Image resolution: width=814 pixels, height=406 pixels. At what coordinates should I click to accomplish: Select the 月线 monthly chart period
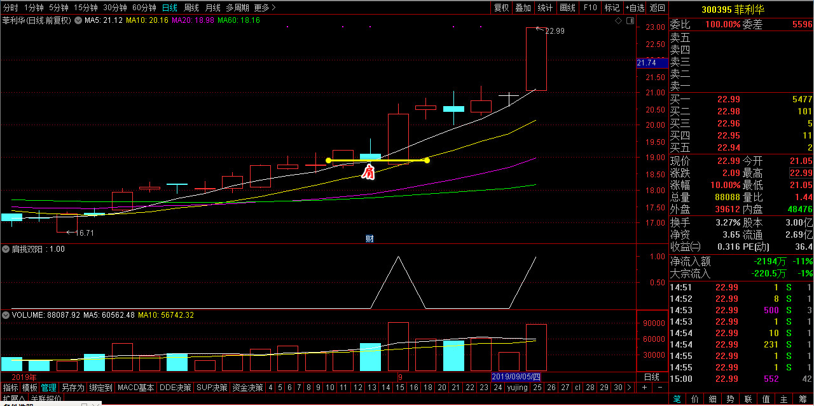tap(213, 8)
